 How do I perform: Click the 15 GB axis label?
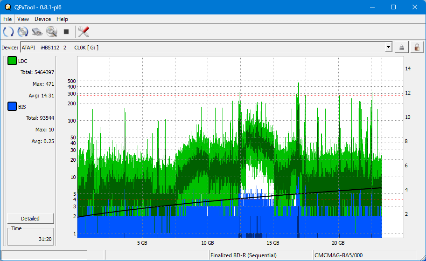(273, 243)
